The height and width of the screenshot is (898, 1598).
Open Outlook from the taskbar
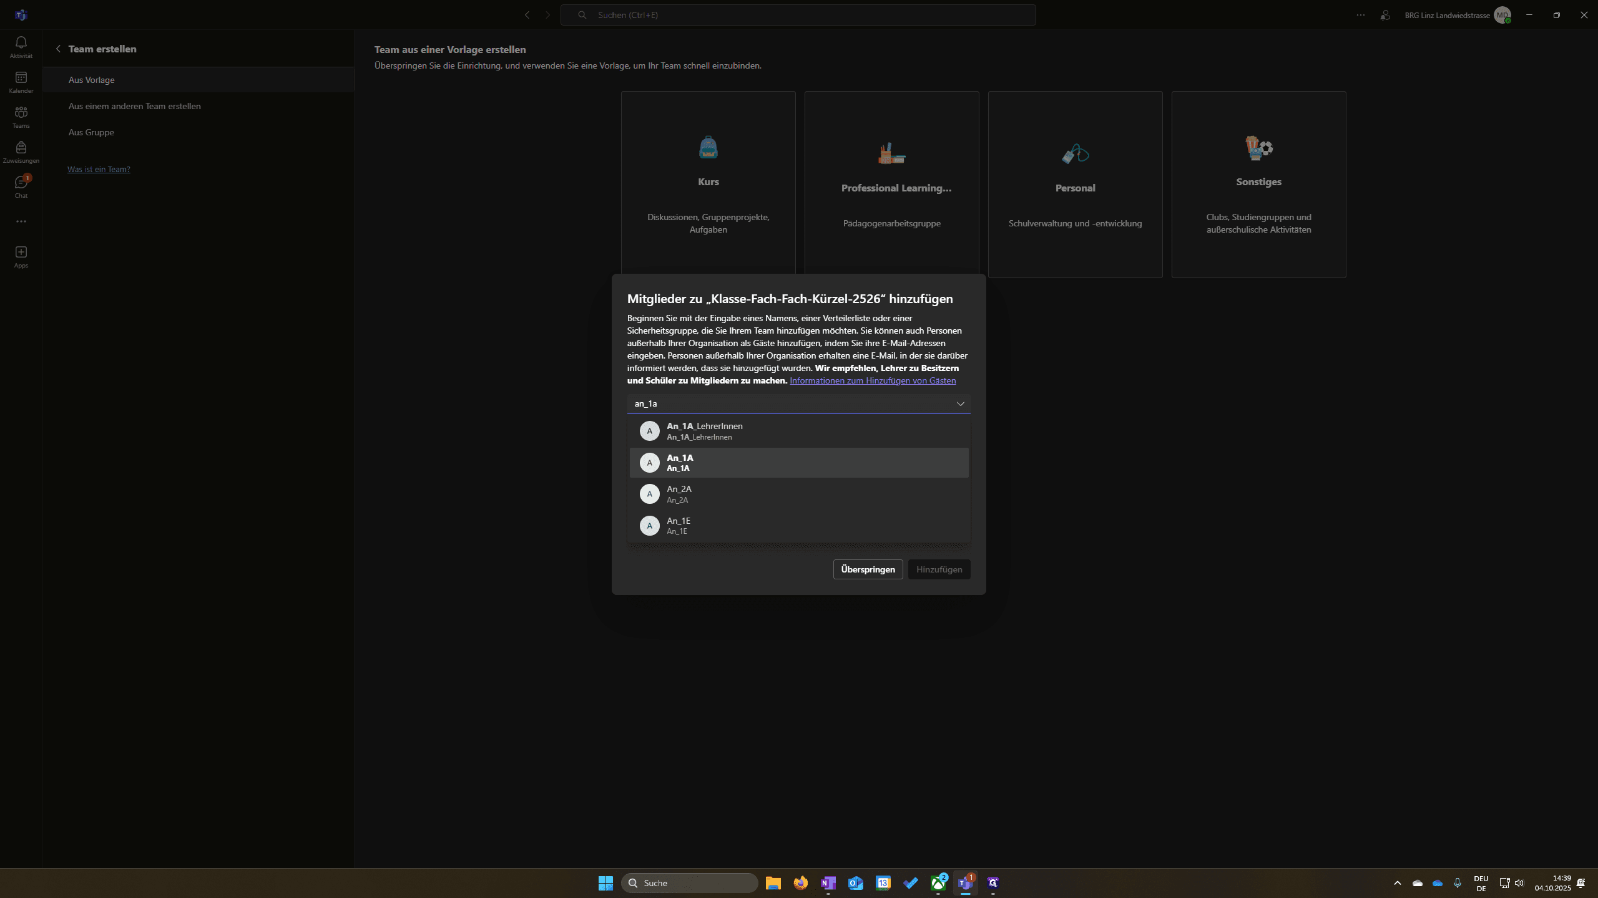(856, 882)
